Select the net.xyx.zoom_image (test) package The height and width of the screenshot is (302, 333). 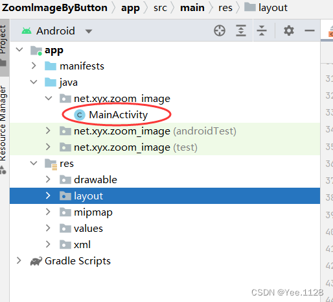click(135, 147)
